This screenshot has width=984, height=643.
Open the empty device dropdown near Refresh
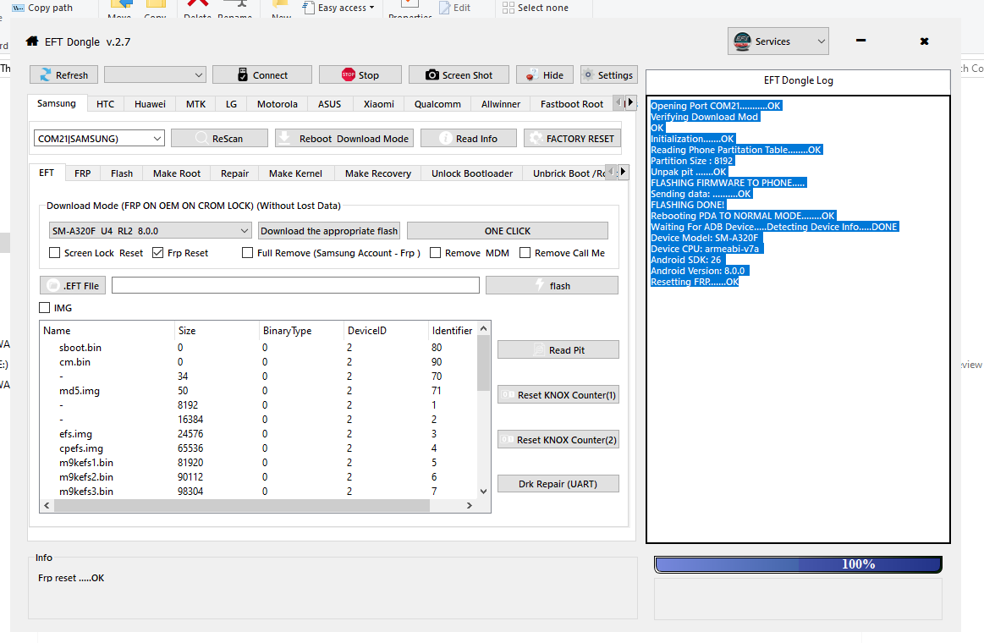155,74
